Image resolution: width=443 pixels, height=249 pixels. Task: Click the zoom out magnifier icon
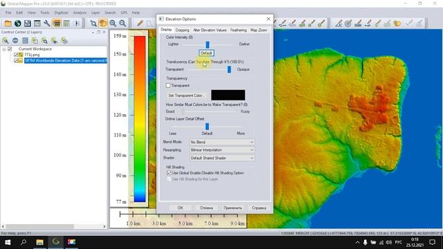pyautogui.click(x=123, y=23)
